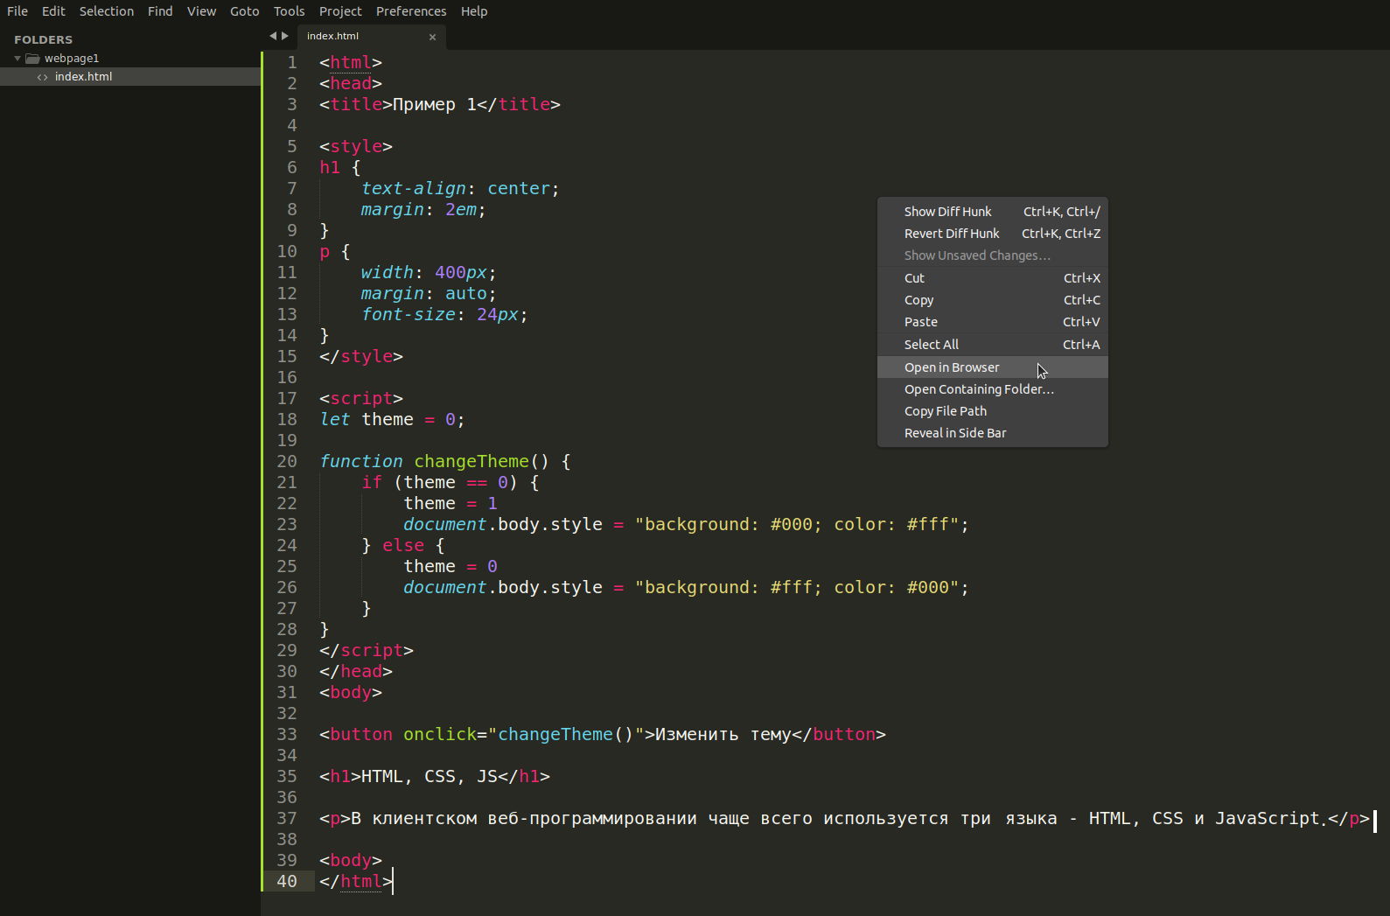
Task: Click the HTML file icon beside index.html
Action: (42, 77)
